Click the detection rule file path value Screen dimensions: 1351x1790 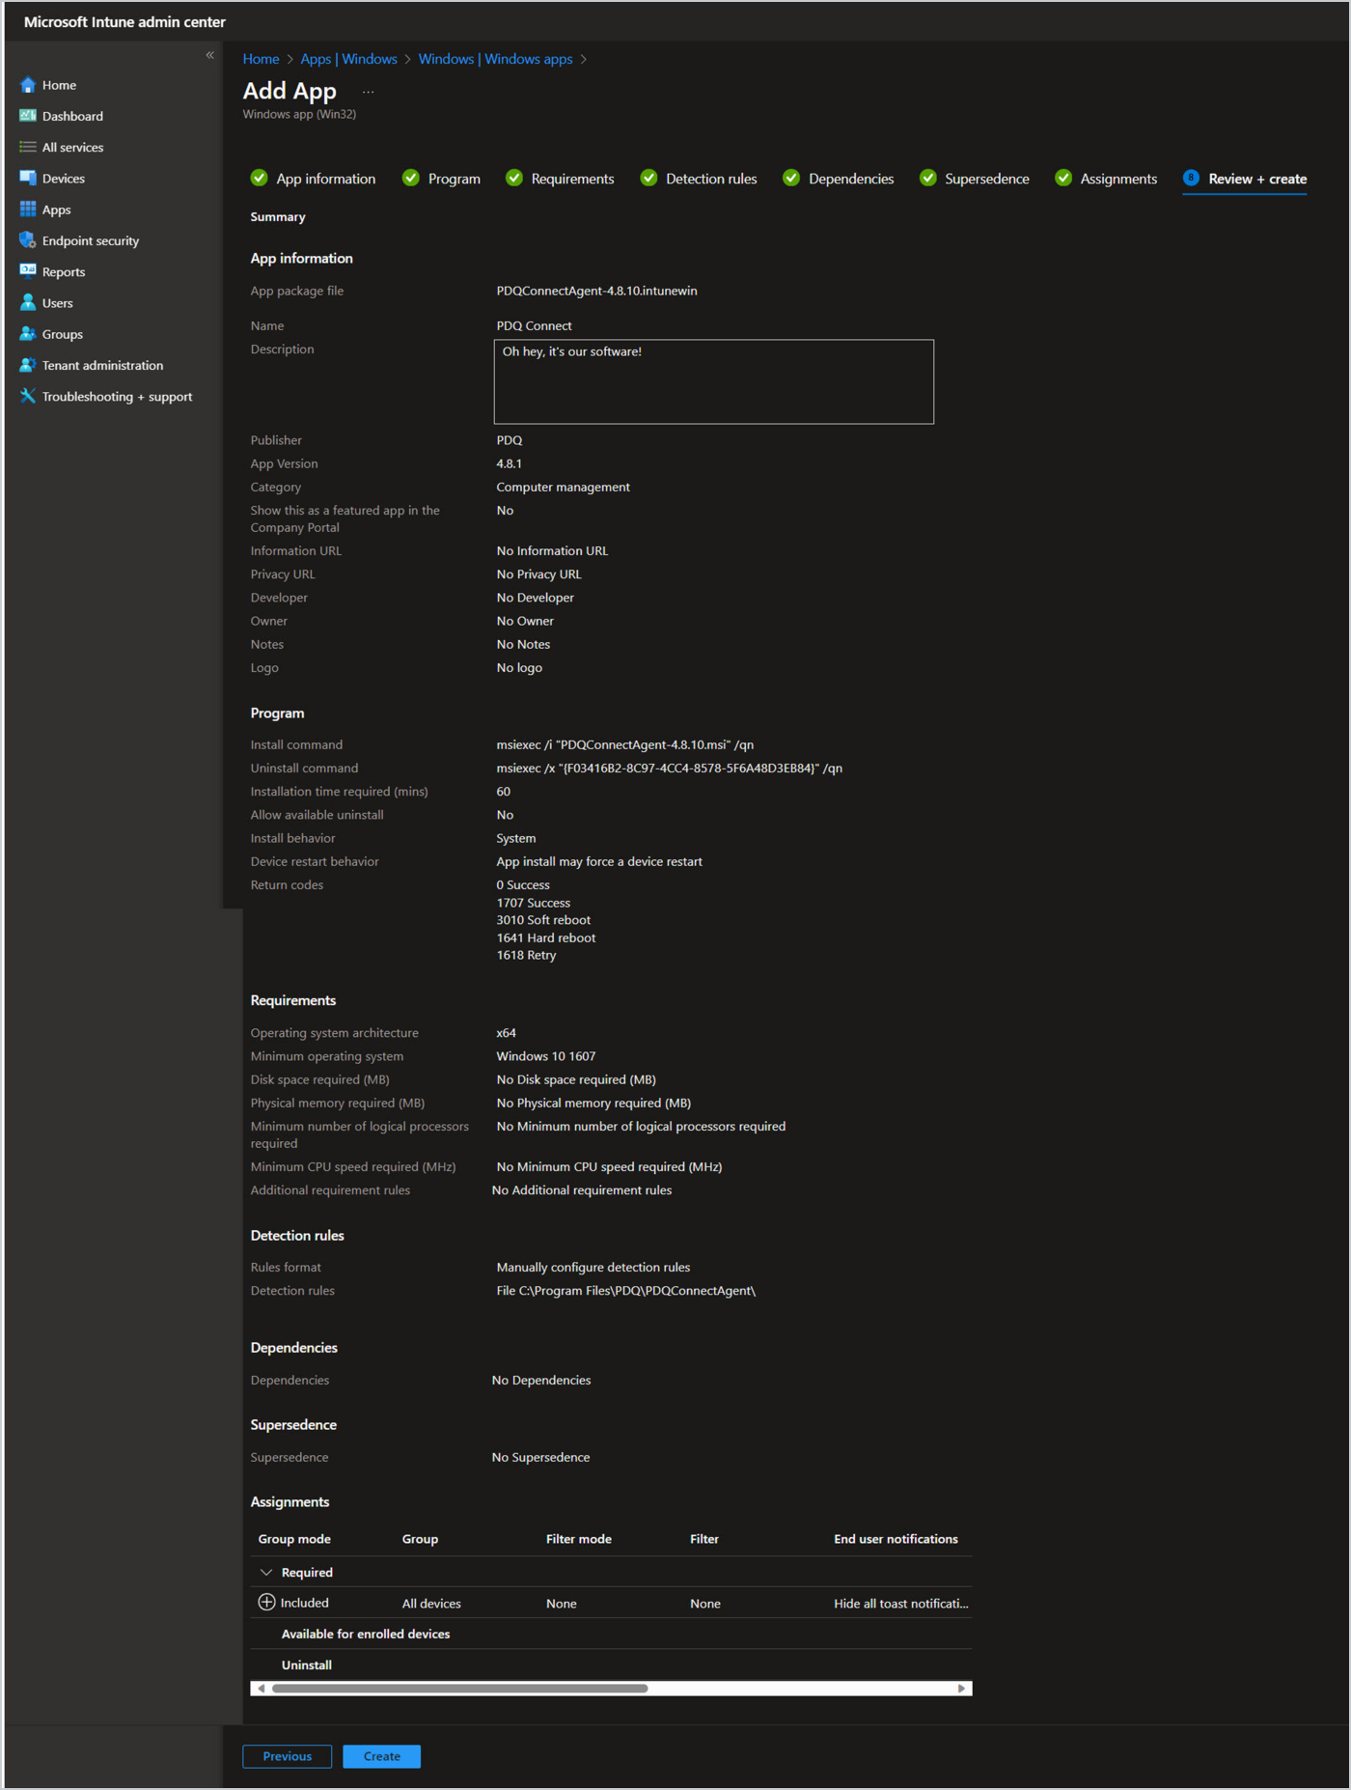(x=626, y=1290)
